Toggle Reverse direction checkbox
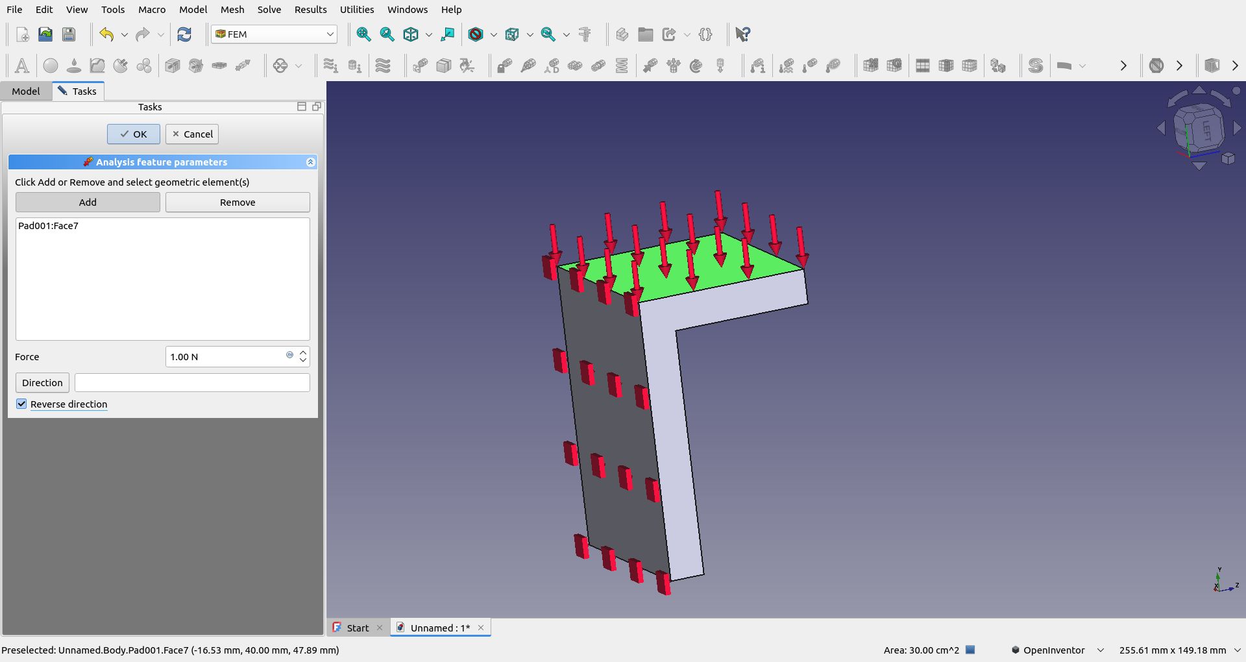This screenshot has height=662, width=1246. (x=21, y=404)
